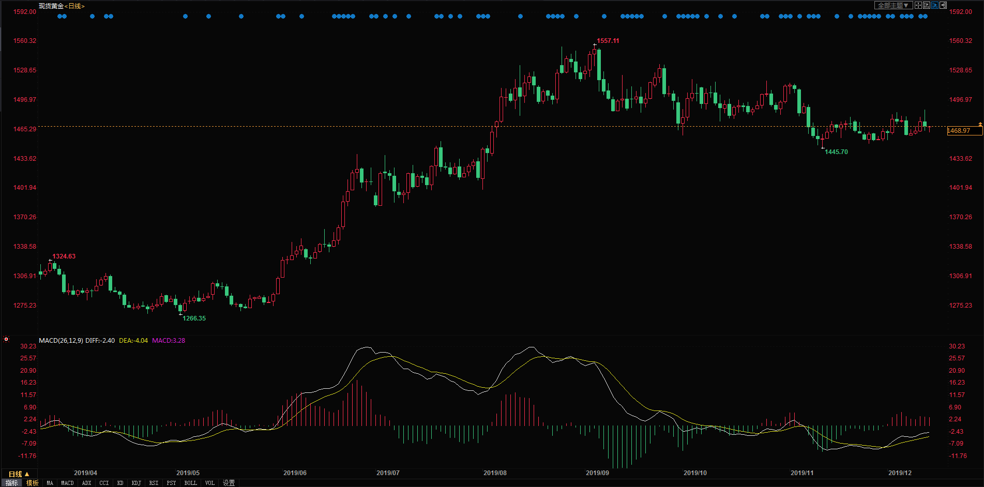The width and height of the screenshot is (984, 487).
Task: Click the 1557.11 high price marker
Action: pyautogui.click(x=608, y=41)
